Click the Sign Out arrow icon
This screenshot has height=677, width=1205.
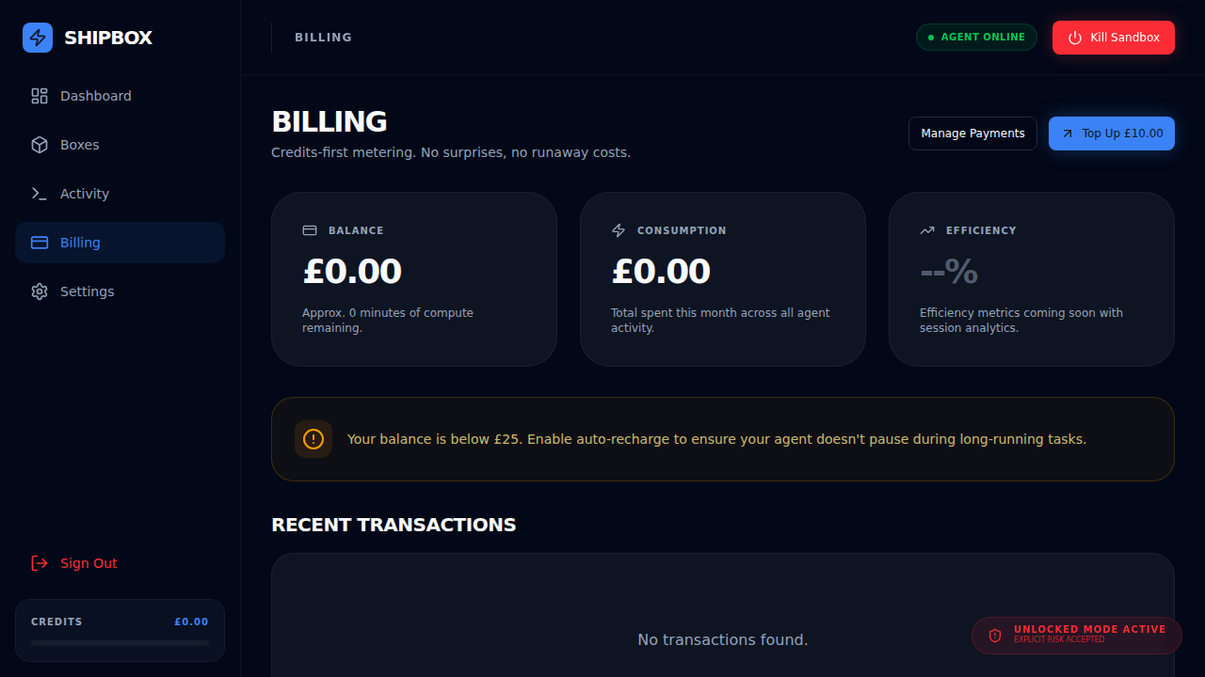pyautogui.click(x=39, y=562)
